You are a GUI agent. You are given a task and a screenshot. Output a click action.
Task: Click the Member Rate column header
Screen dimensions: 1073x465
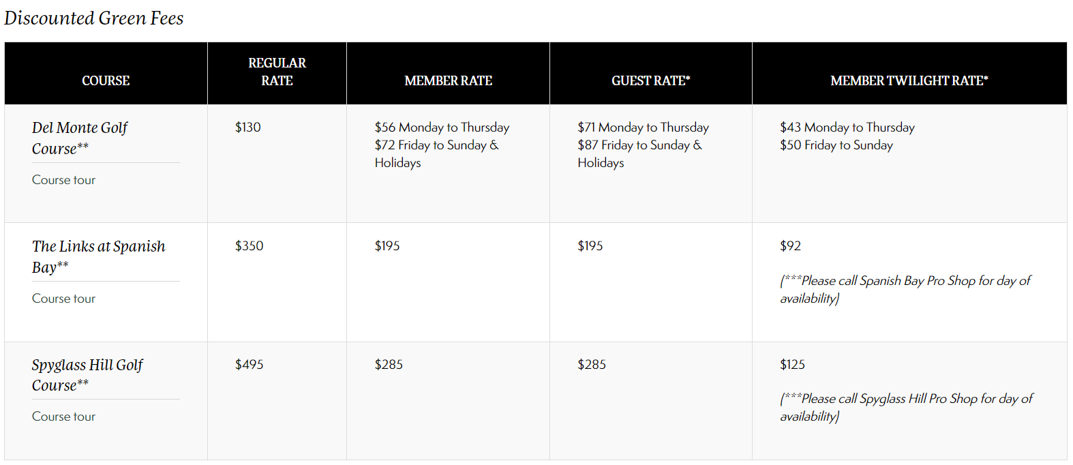click(x=448, y=80)
